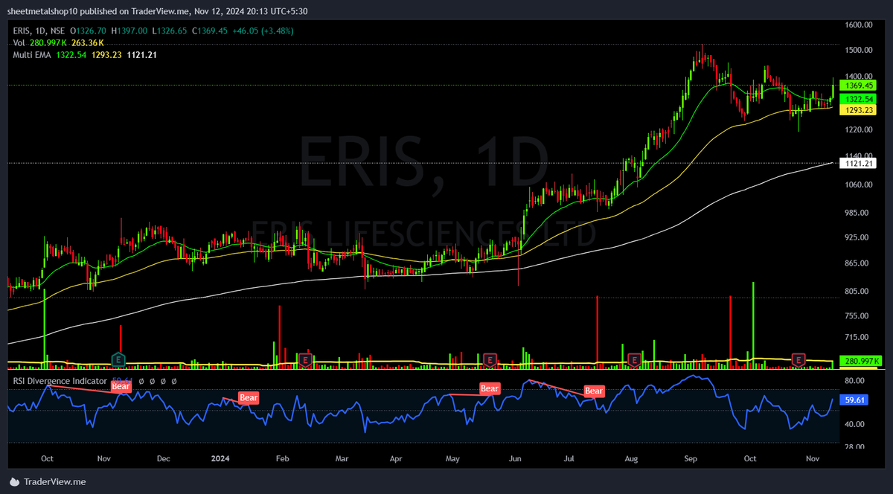893x494 pixels.
Task: Click the green 1322.54 EMA tag on axis
Action: click(859, 99)
